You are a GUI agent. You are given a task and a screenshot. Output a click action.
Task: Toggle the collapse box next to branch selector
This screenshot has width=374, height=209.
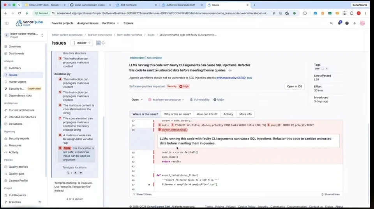98,43
